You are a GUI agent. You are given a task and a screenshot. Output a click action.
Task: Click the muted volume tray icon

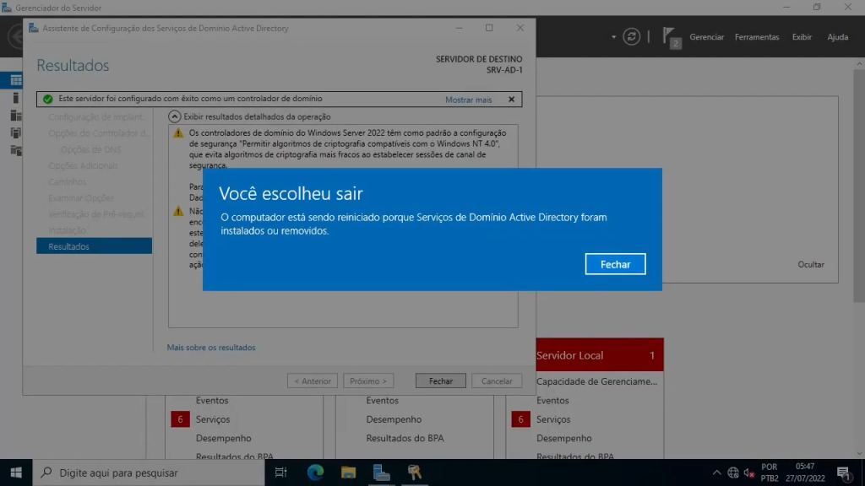[748, 472]
